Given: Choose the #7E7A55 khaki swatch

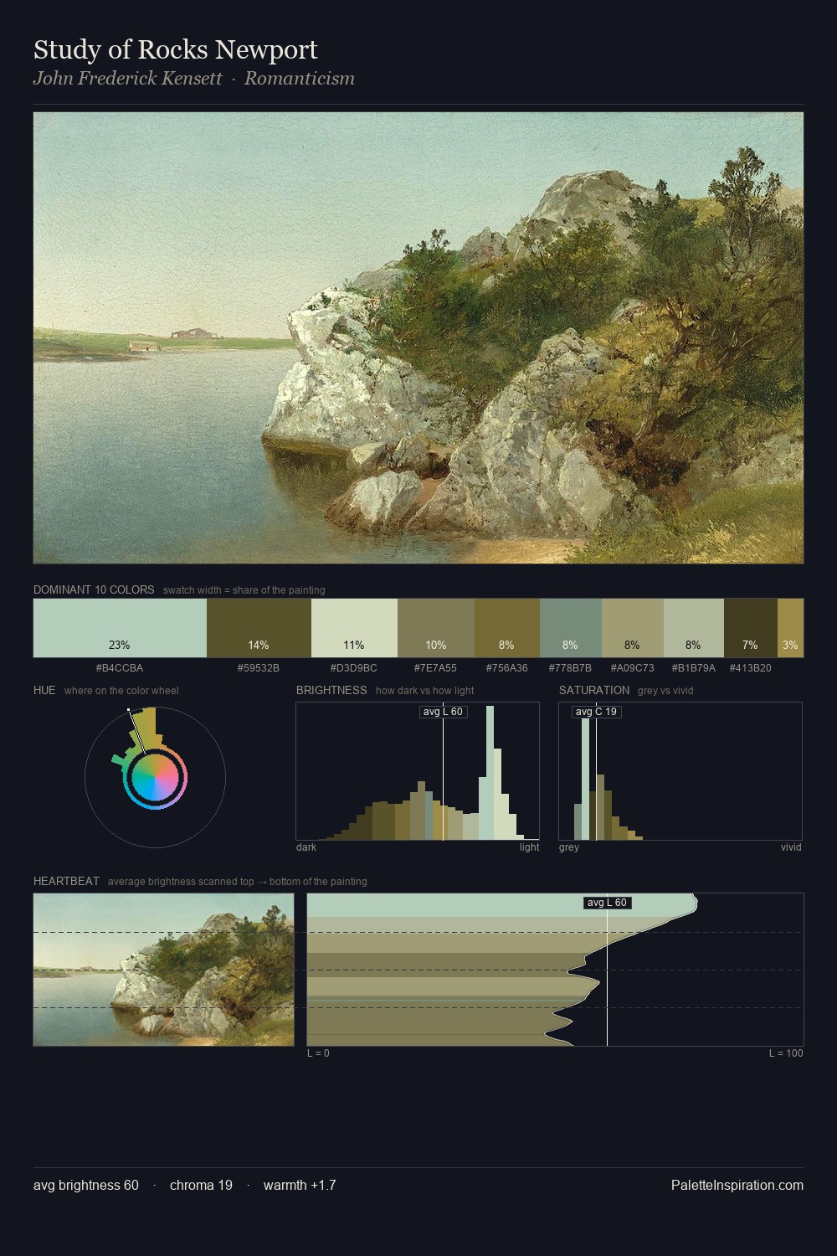Looking at the screenshot, I should [x=436, y=628].
